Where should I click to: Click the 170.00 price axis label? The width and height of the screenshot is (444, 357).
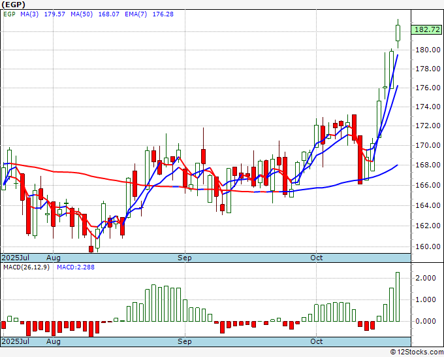[x=428, y=145]
